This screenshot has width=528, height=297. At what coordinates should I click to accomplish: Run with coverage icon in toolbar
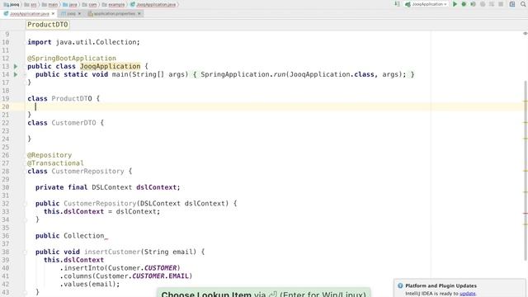tap(473, 4)
